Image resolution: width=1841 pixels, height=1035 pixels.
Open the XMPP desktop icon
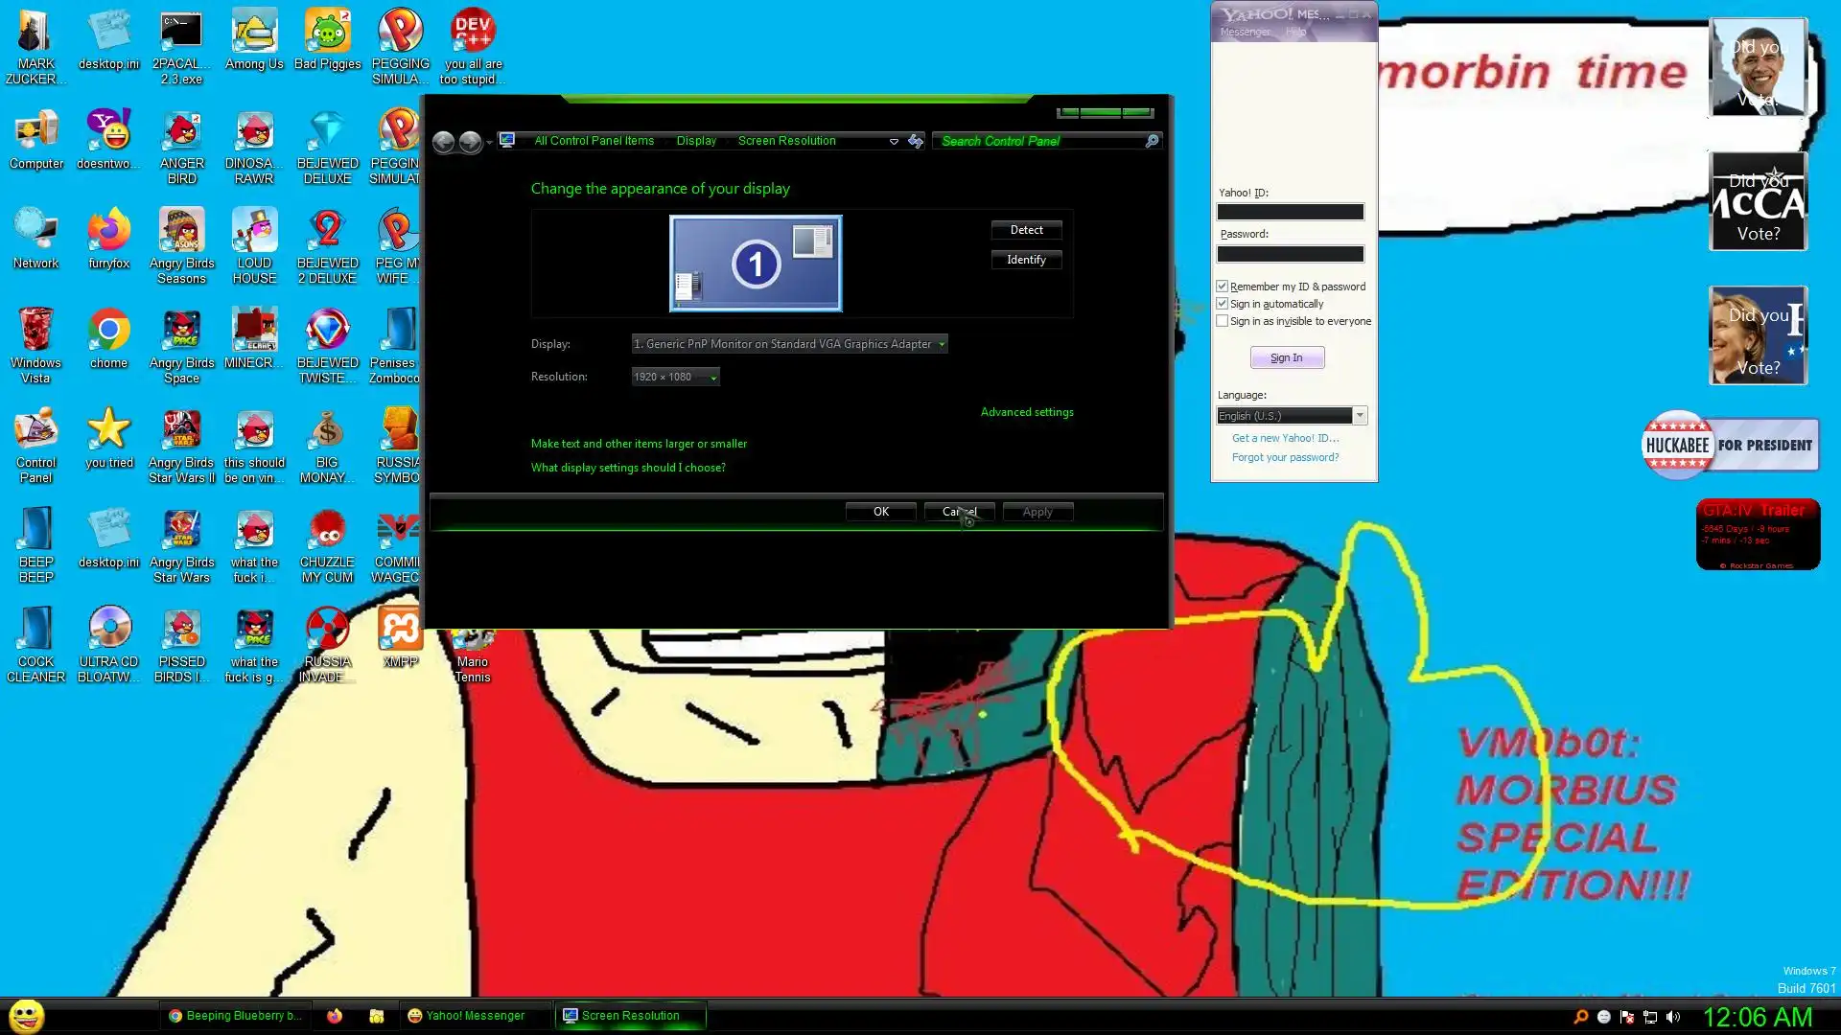tap(400, 631)
